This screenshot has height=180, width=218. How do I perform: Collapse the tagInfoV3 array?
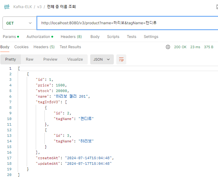coord(66,102)
